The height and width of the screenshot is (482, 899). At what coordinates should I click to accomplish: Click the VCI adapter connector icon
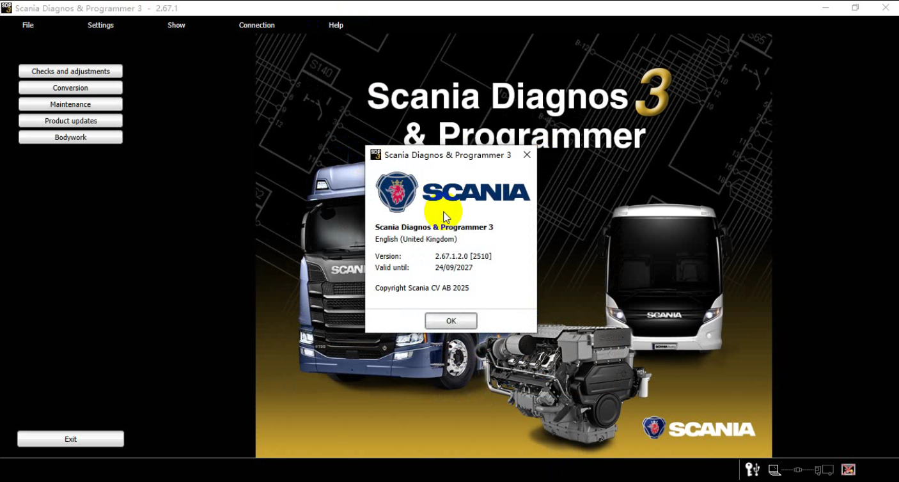pyautogui.click(x=797, y=470)
